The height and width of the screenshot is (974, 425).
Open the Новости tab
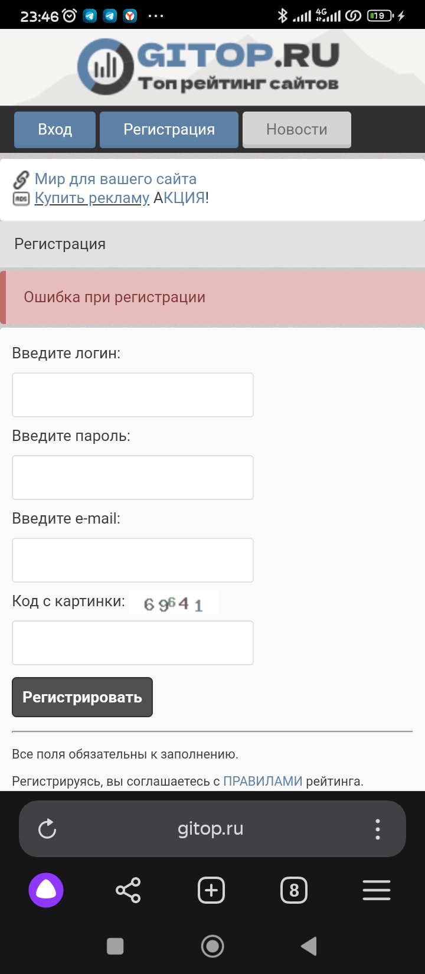point(297,129)
